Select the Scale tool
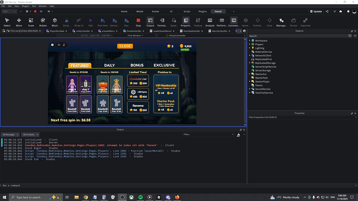358x201 pixels. point(31,22)
